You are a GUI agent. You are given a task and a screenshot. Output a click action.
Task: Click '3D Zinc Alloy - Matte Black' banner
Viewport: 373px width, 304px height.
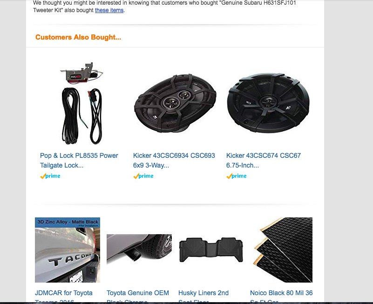tap(68, 223)
